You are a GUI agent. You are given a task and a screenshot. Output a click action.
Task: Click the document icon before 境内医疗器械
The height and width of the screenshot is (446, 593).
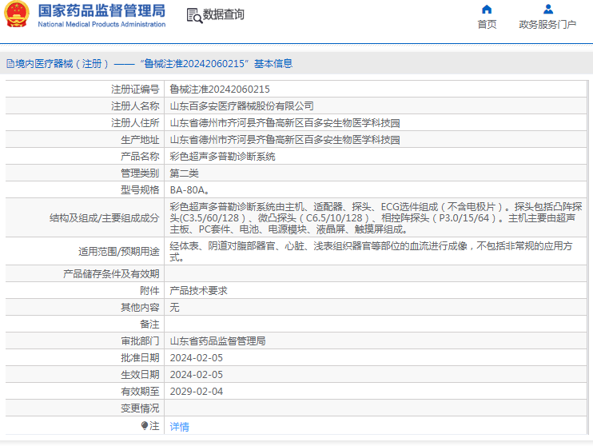(x=10, y=64)
